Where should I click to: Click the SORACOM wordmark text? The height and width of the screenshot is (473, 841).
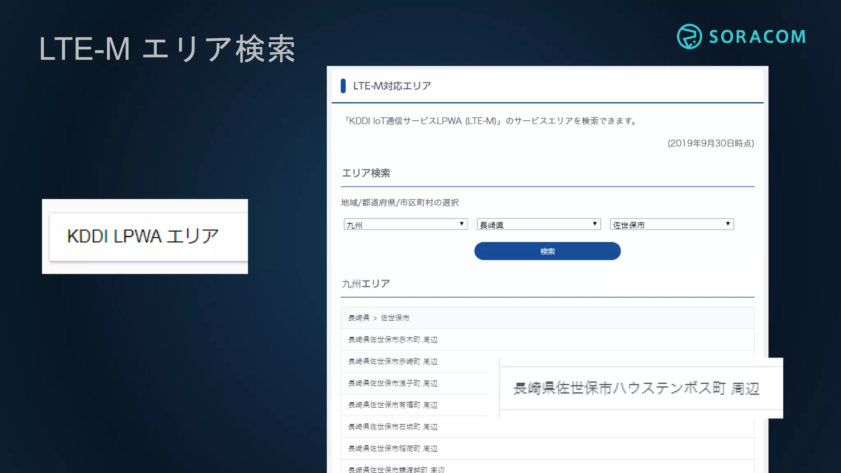point(757,37)
